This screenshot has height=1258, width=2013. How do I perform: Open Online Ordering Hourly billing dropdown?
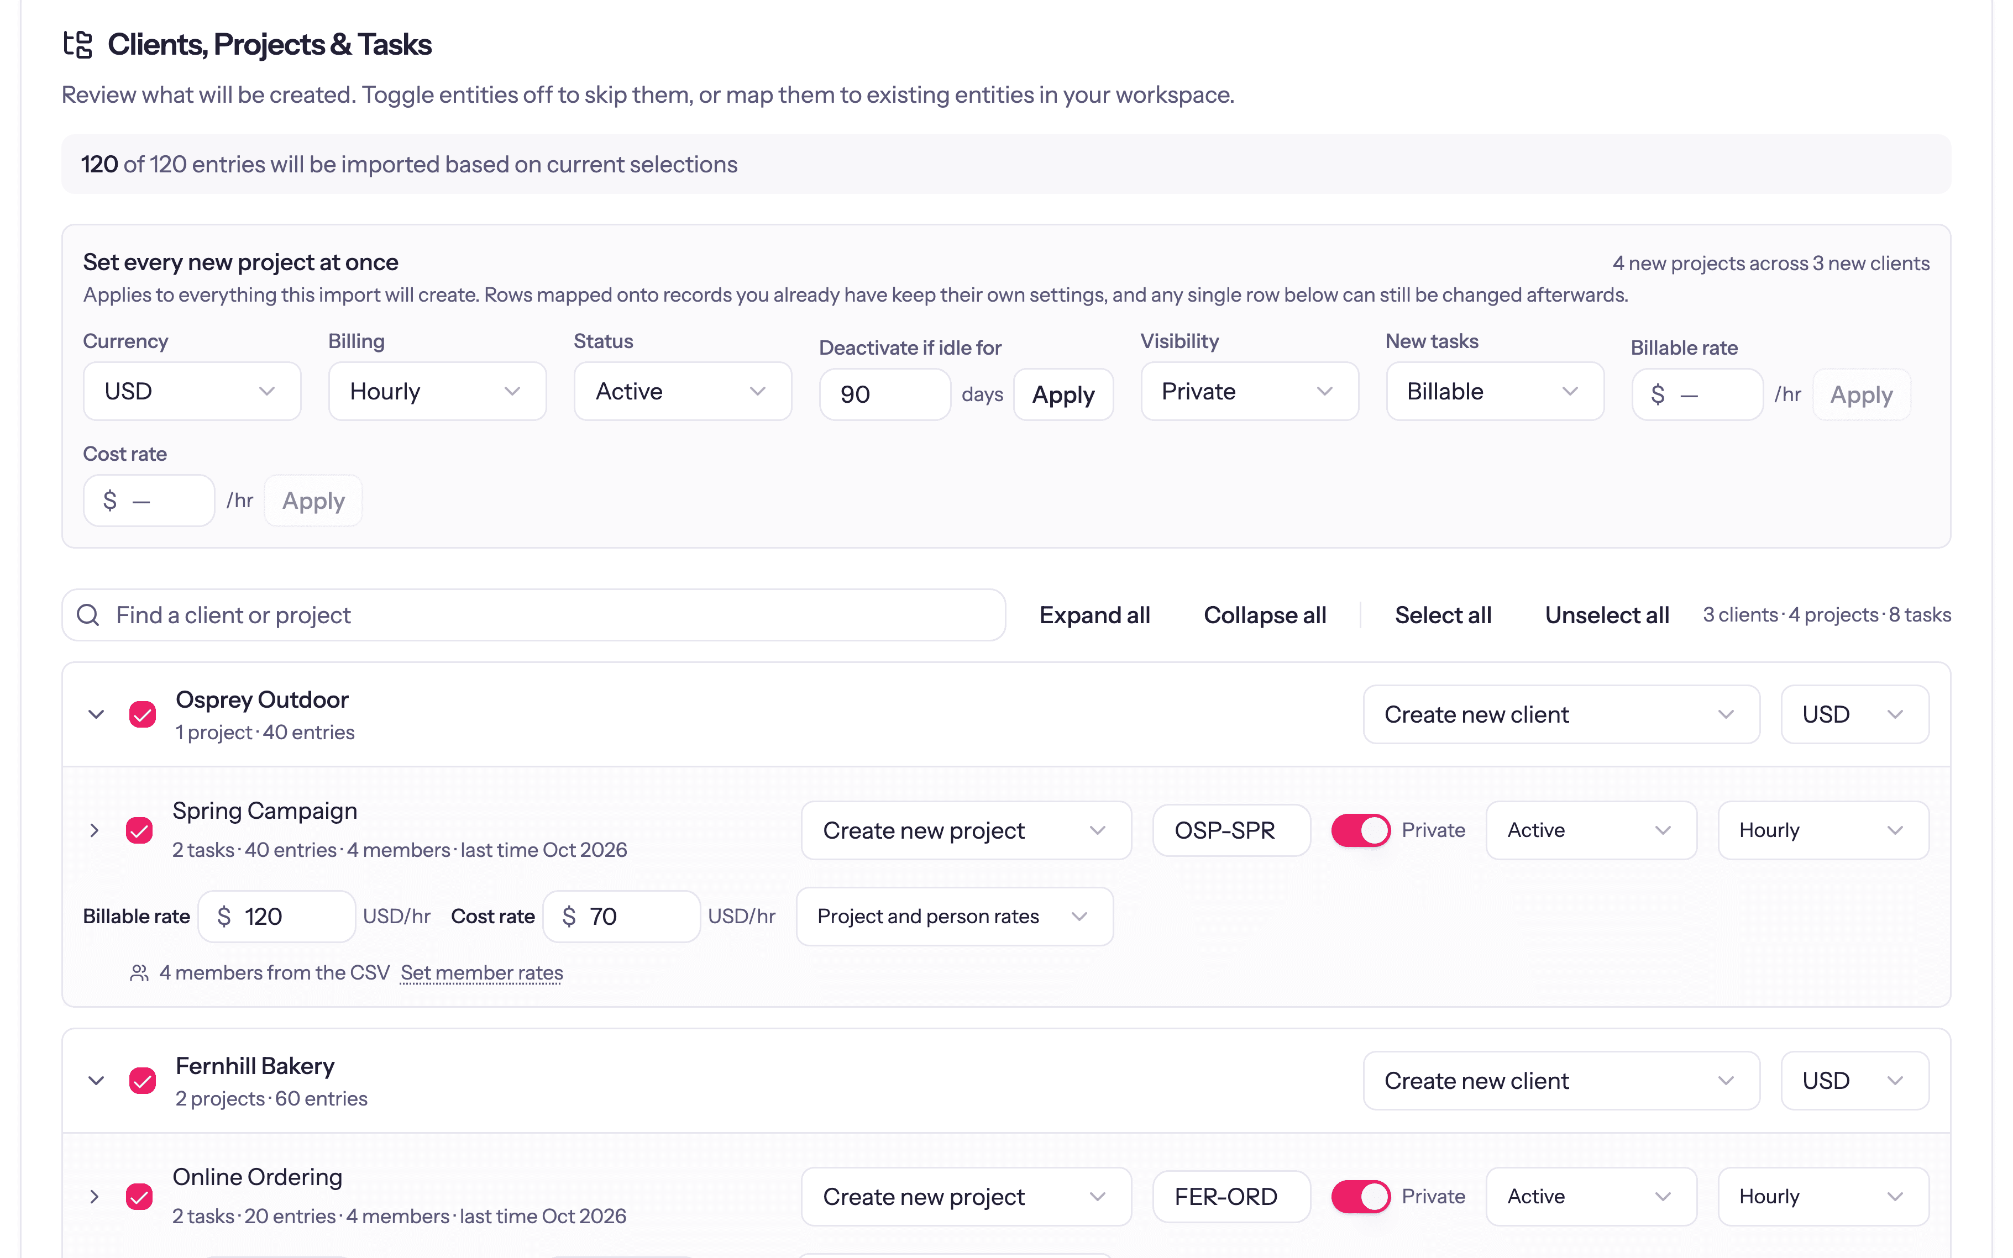tap(1823, 1197)
